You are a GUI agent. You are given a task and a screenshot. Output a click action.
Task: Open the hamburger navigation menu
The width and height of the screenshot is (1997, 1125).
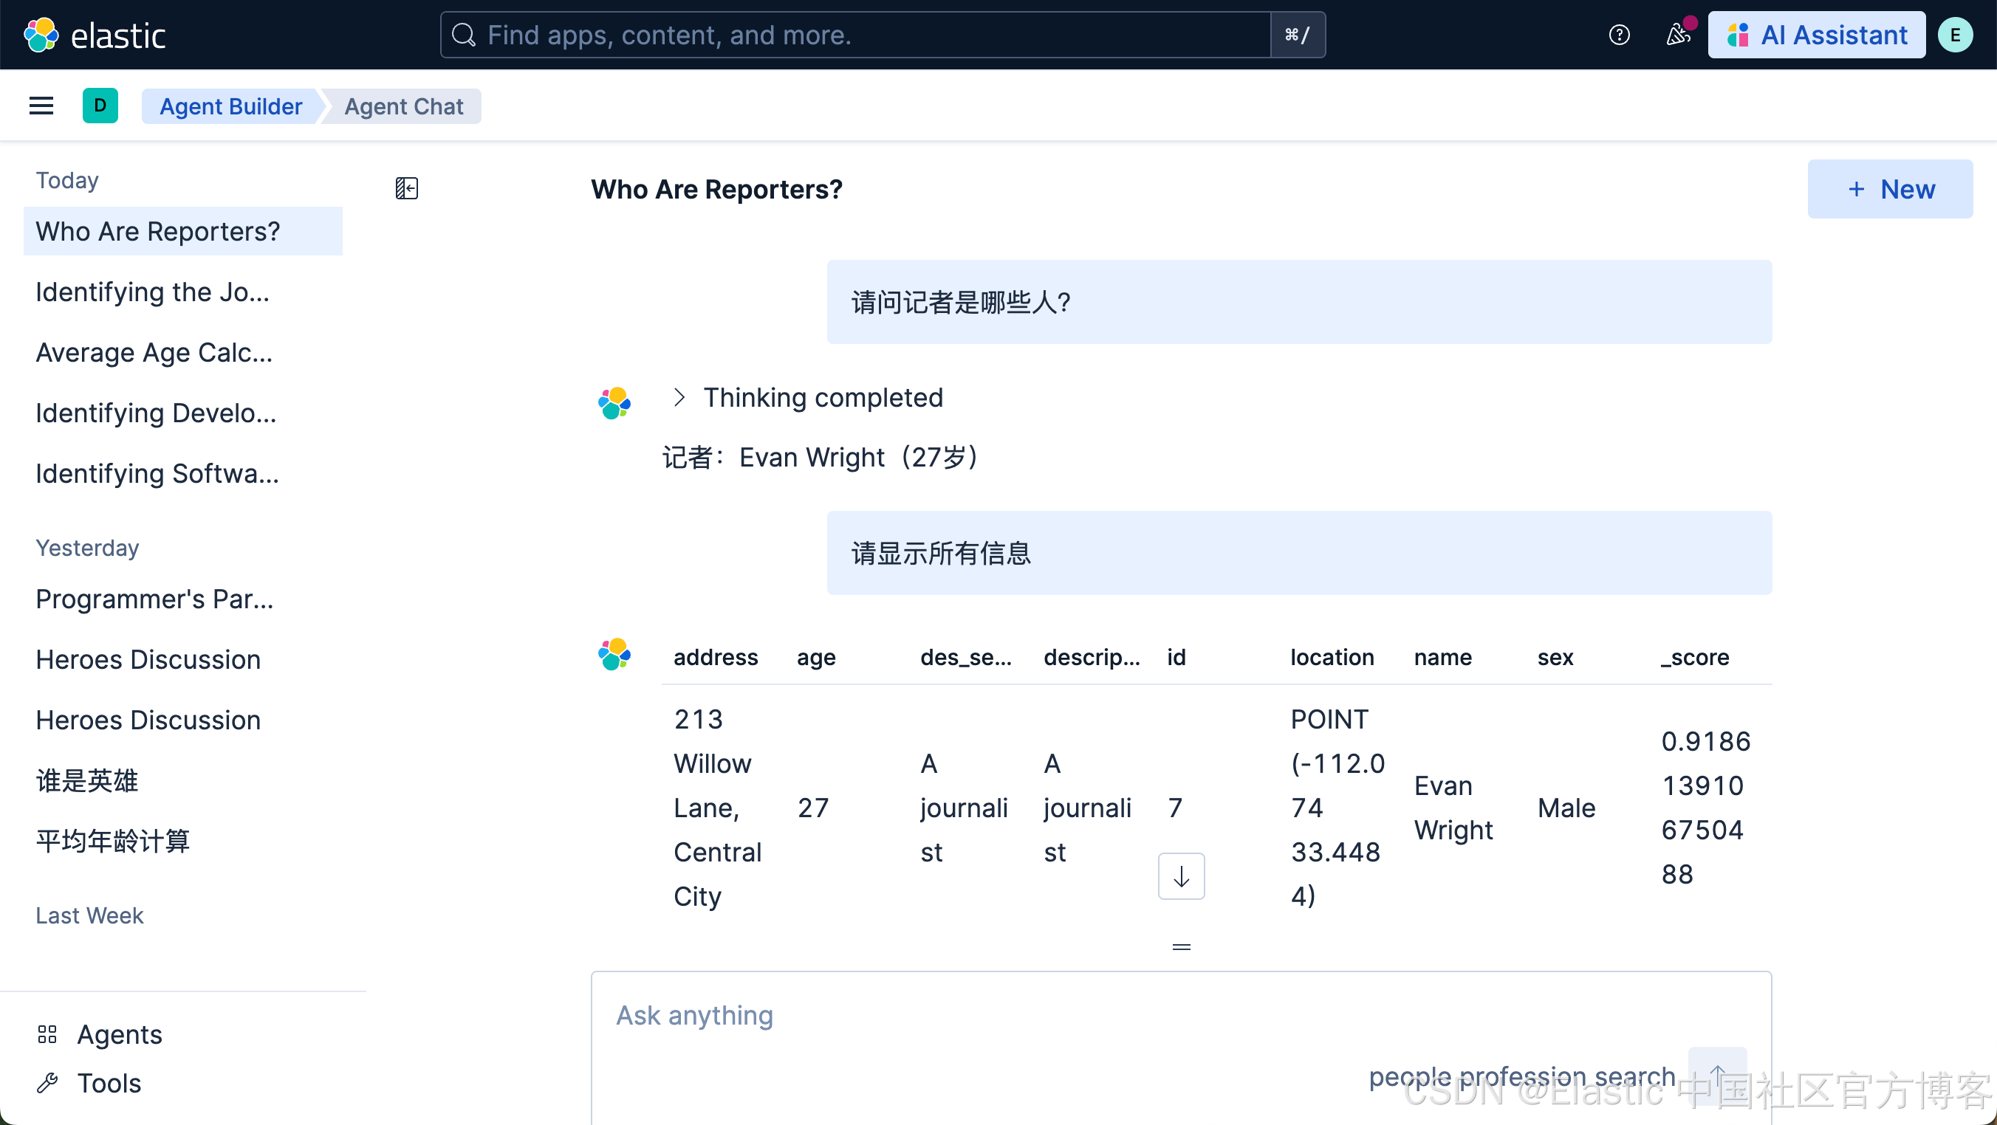[41, 106]
